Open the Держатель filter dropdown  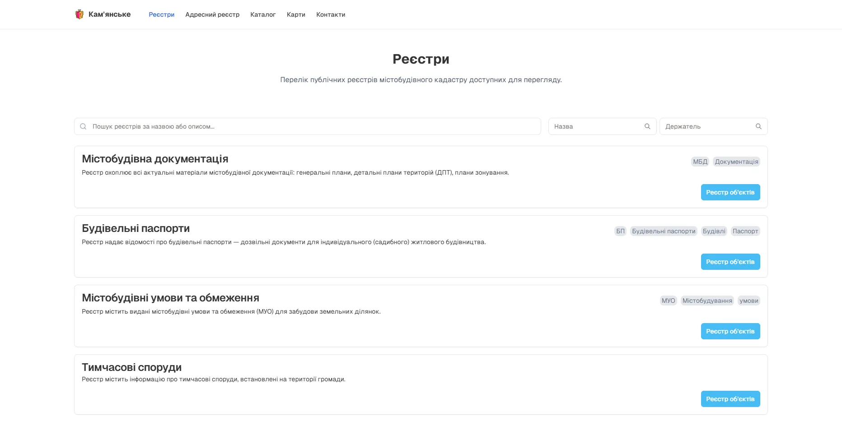point(713,126)
